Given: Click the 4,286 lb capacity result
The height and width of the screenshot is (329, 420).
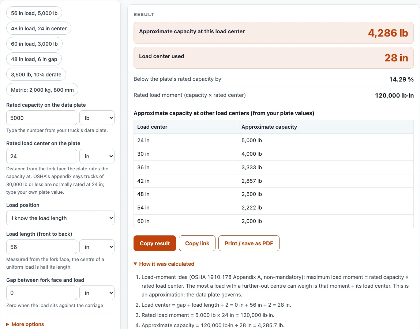Looking at the screenshot, I should (388, 33).
